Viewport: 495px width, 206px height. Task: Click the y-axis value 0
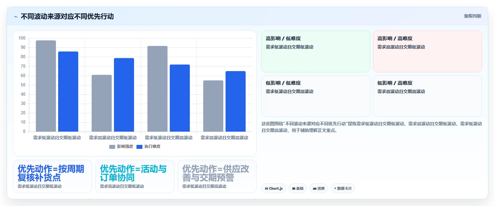click(x=24, y=132)
